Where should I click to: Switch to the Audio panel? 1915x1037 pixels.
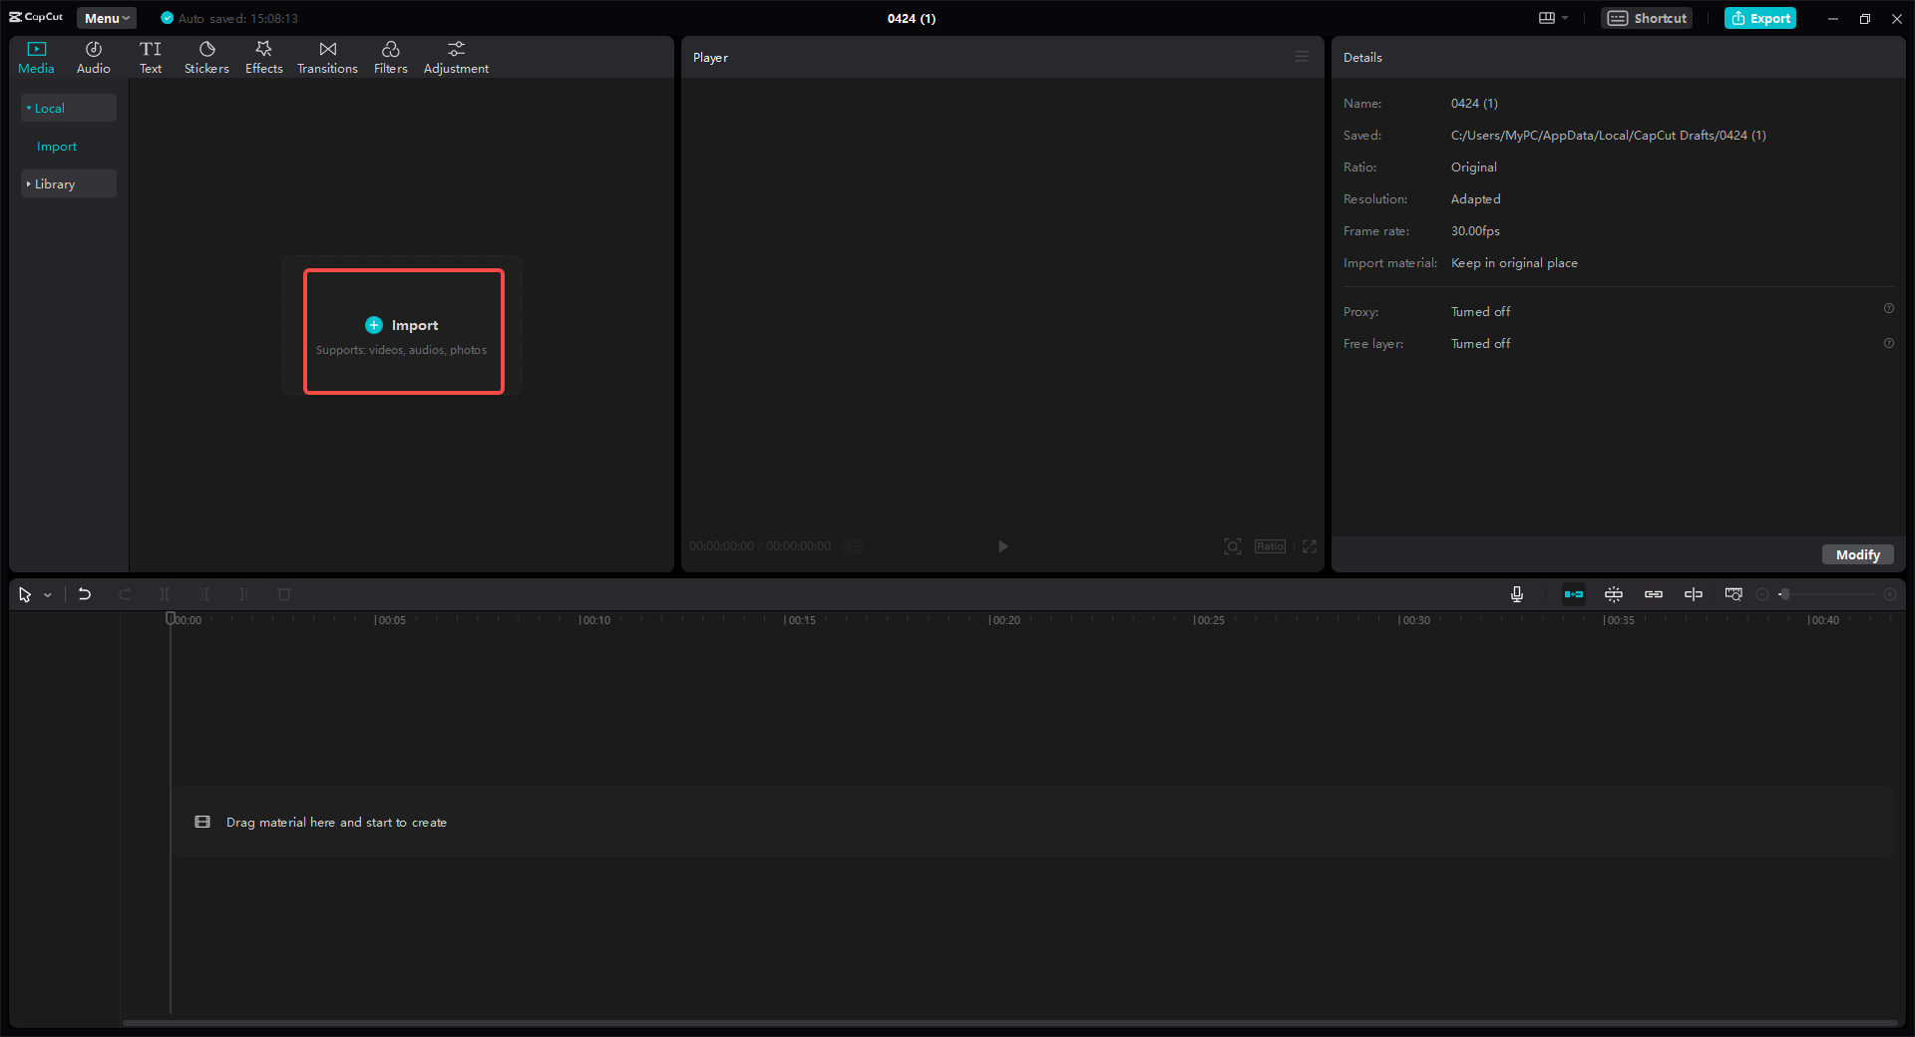click(93, 56)
